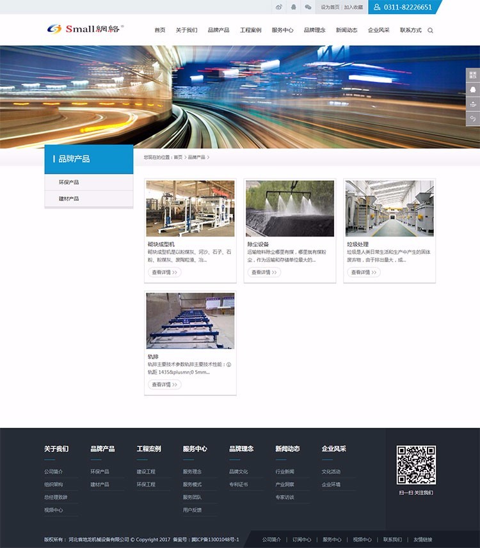Open footer link 品牌文化
The width and height of the screenshot is (480, 548).
239,471
